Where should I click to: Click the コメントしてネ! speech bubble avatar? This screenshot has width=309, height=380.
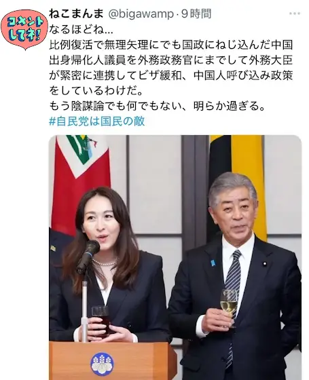[24, 30]
